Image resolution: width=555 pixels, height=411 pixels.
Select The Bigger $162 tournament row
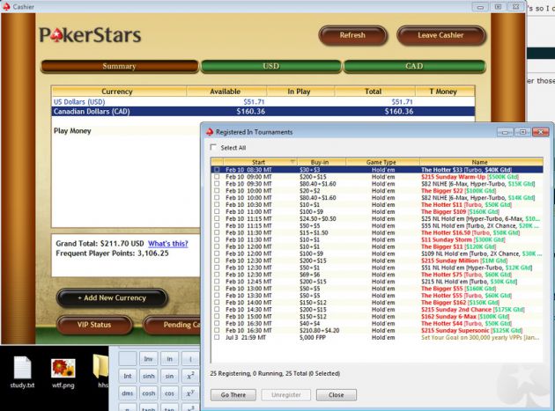(377, 303)
